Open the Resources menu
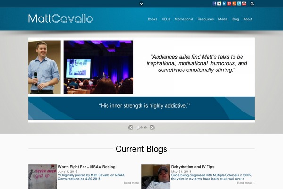The image size is (283, 189). point(205,19)
